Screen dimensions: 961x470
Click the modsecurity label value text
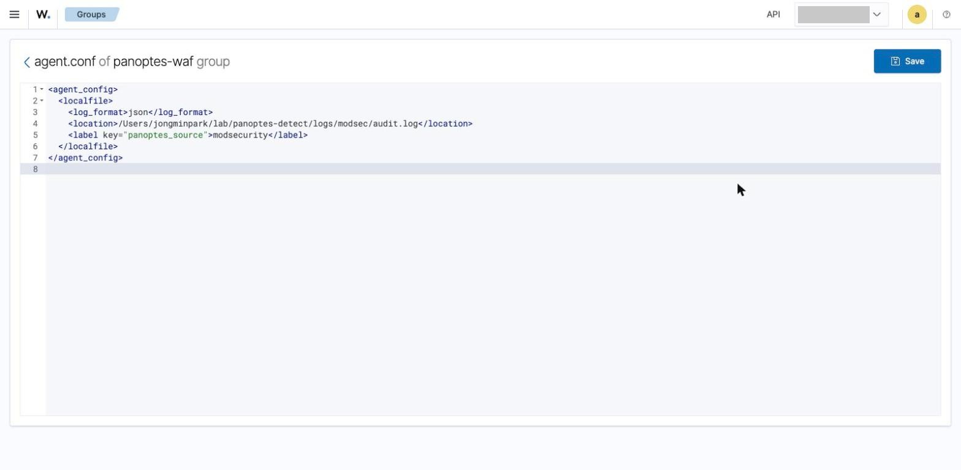tap(240, 135)
